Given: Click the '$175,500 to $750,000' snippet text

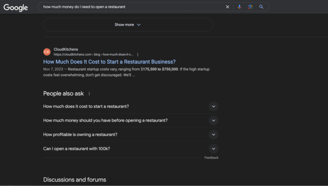Looking at the screenshot, I should pos(159,69).
